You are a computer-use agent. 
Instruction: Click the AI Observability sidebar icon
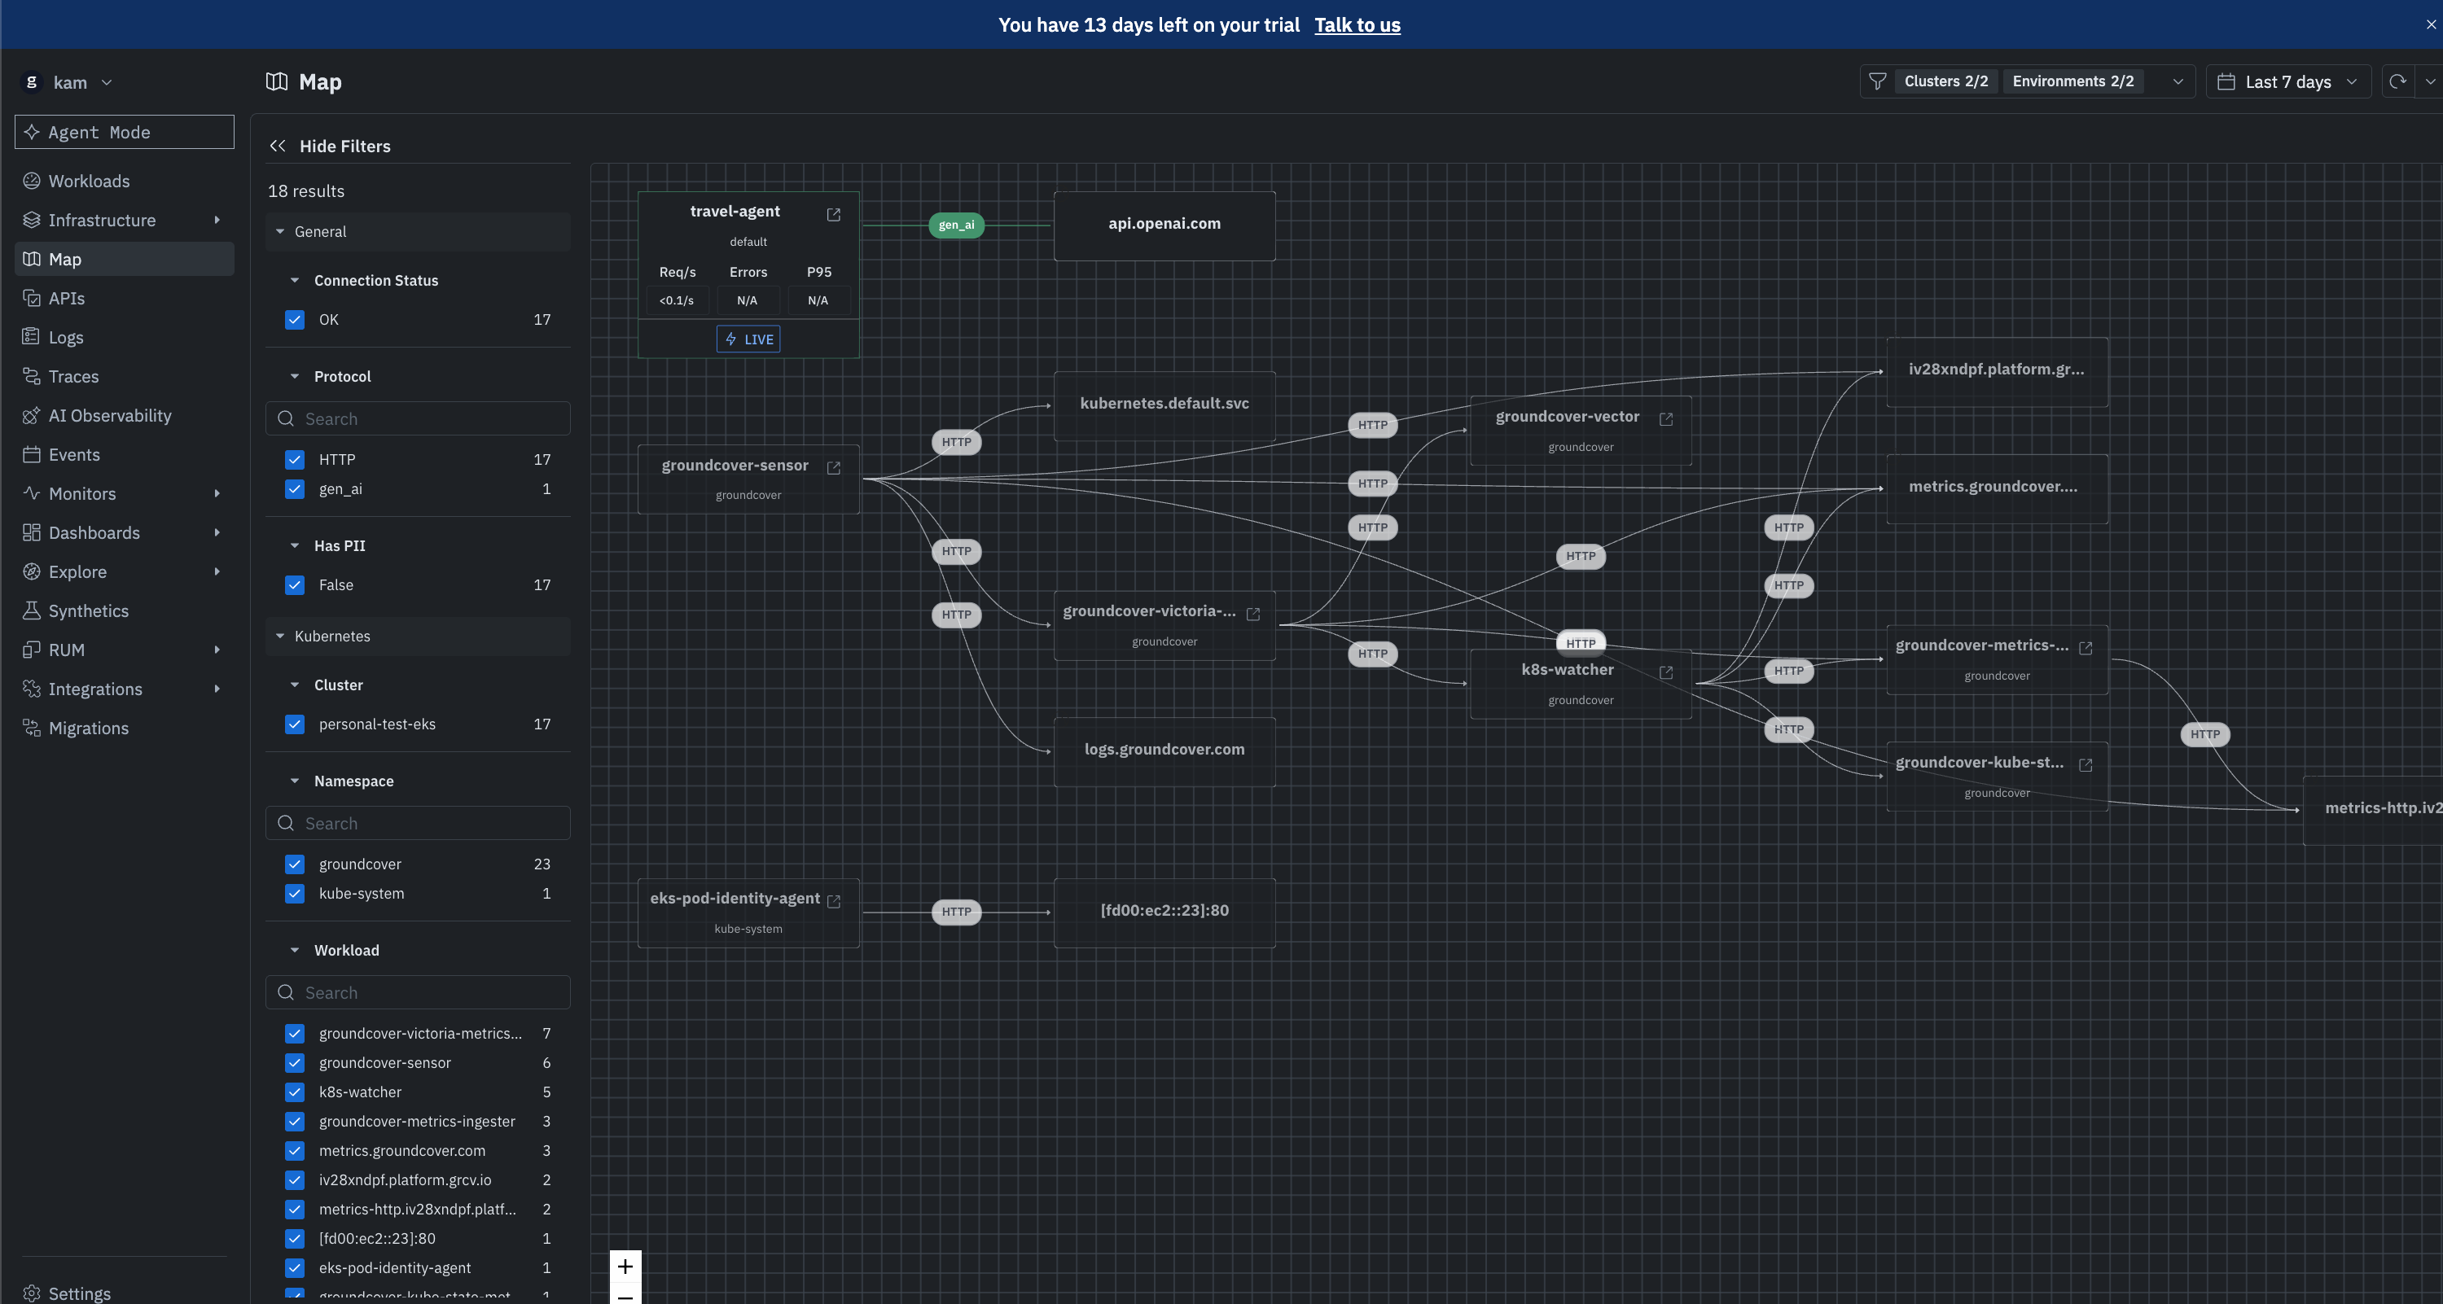click(x=31, y=415)
